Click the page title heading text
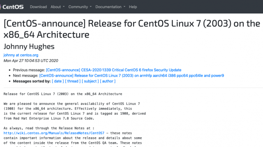 pos(132,29)
